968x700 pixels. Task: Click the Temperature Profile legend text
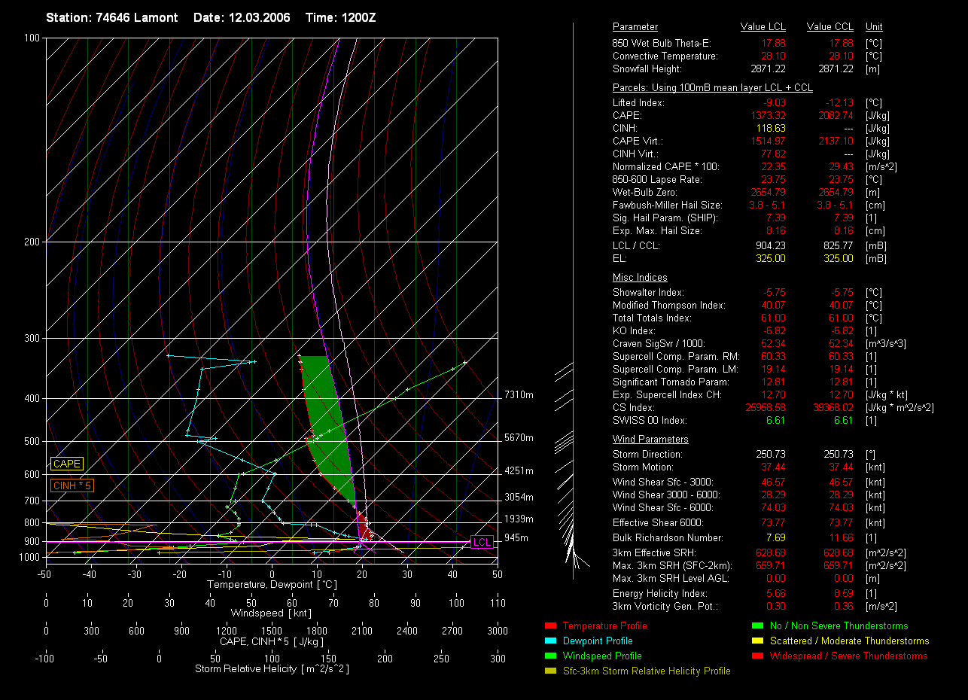tap(604, 625)
